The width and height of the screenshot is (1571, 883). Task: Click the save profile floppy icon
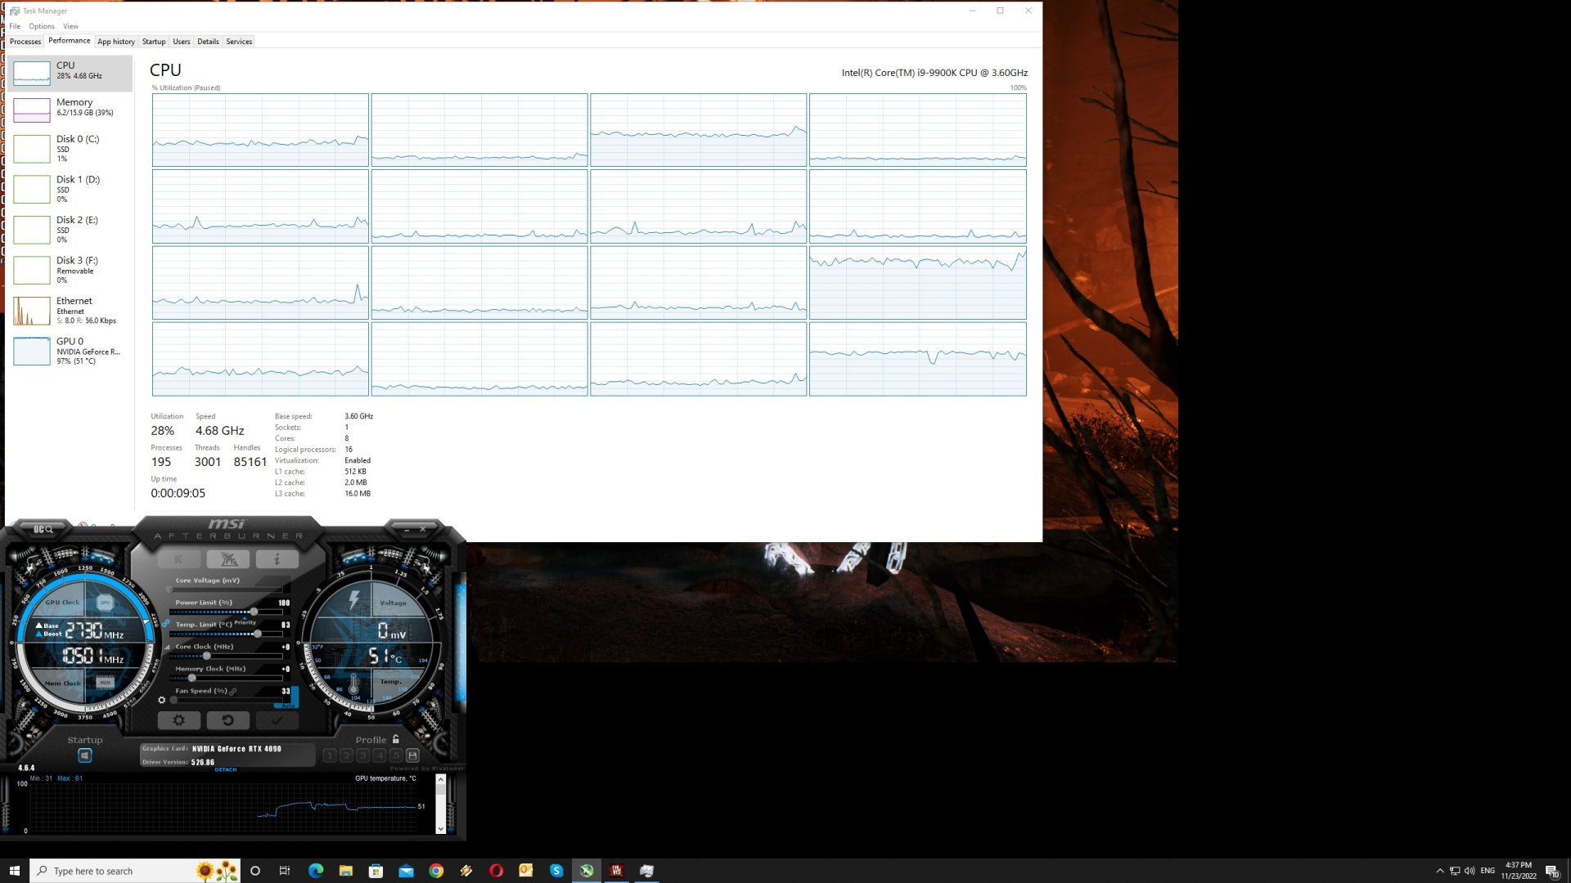412,755
